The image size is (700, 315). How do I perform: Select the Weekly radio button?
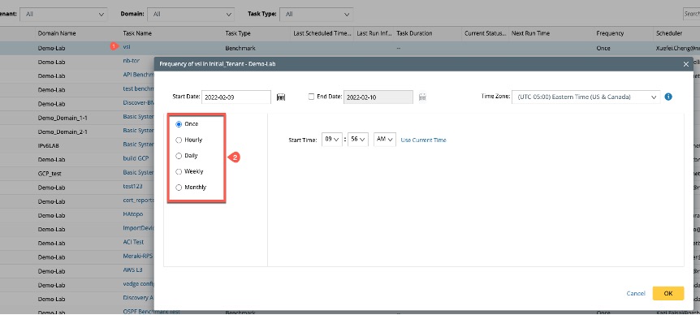pyautogui.click(x=179, y=172)
